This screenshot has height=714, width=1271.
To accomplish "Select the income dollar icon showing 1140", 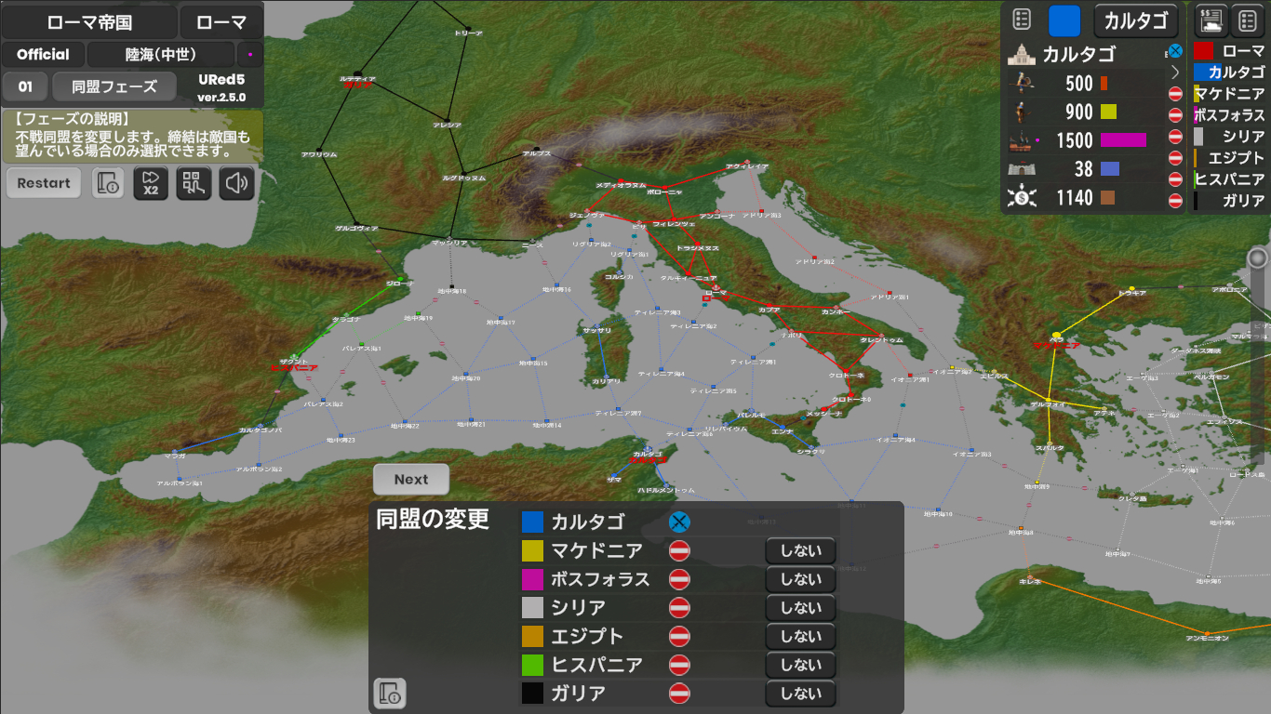I will (x=1022, y=197).
